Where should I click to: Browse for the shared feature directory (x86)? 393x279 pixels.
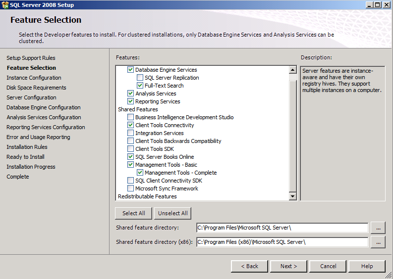pos(378,242)
